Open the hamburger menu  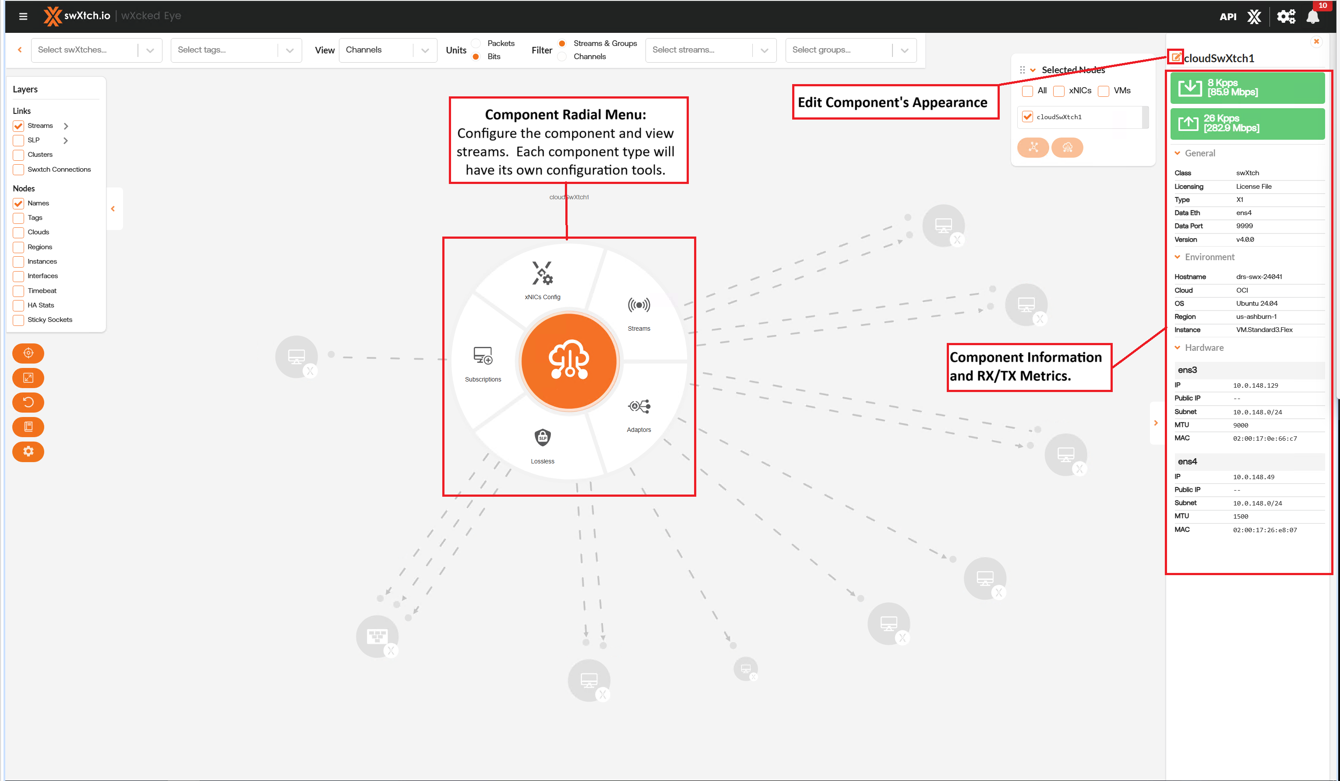tap(23, 16)
